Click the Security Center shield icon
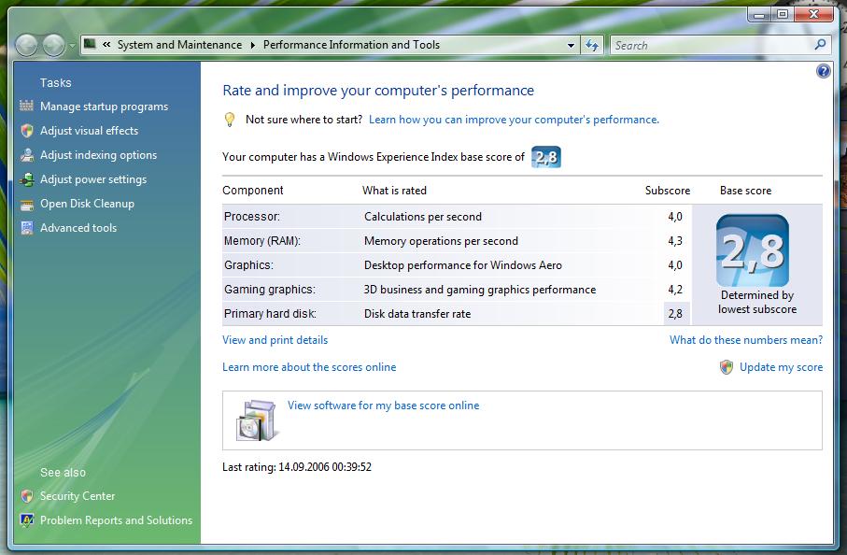847x555 pixels. click(27, 496)
